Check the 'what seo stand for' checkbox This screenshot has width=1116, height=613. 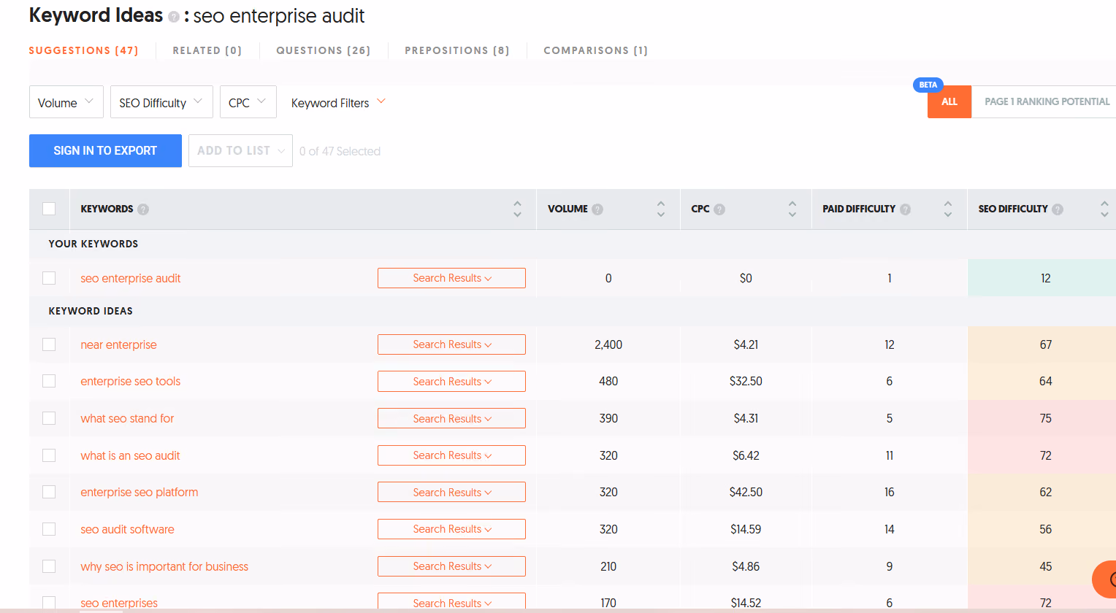coord(49,418)
